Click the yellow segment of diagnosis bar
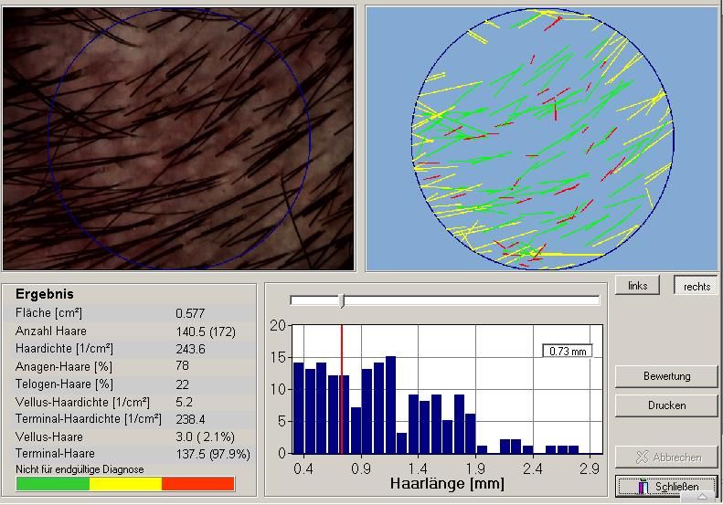The height and width of the screenshot is (505, 723). (x=125, y=484)
